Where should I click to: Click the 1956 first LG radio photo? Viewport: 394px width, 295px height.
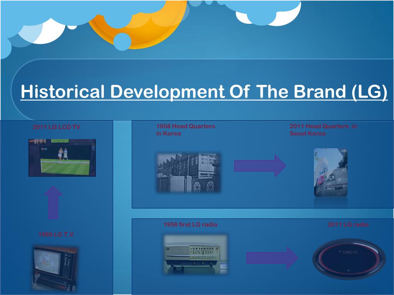195,254
